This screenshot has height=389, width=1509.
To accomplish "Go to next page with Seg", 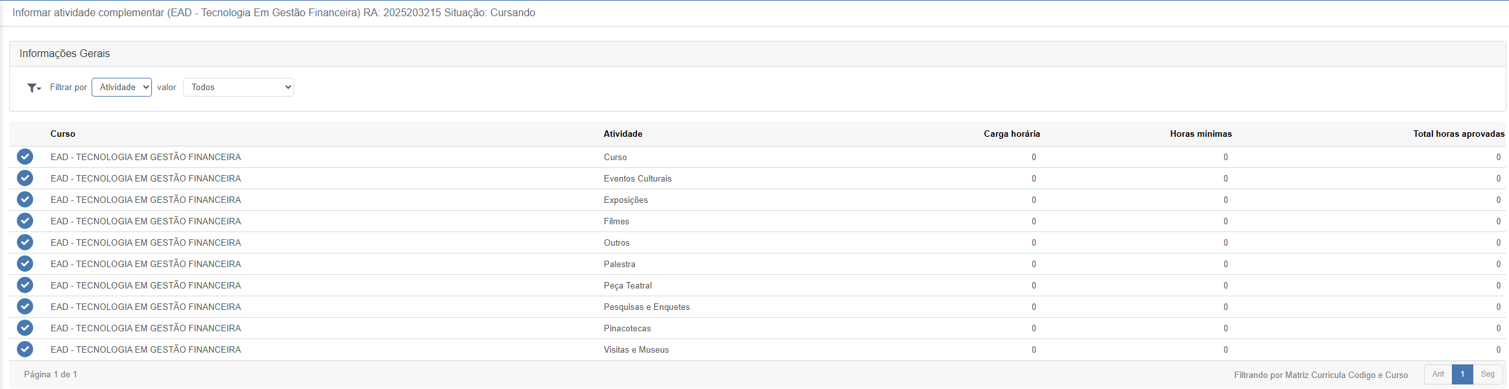I will tap(1488, 374).
